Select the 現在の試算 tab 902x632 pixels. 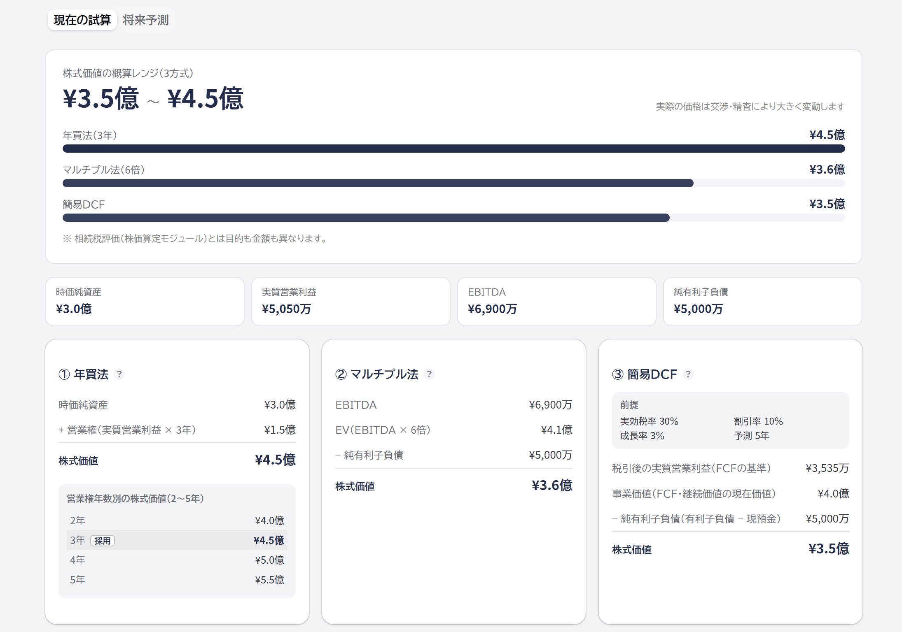click(82, 20)
